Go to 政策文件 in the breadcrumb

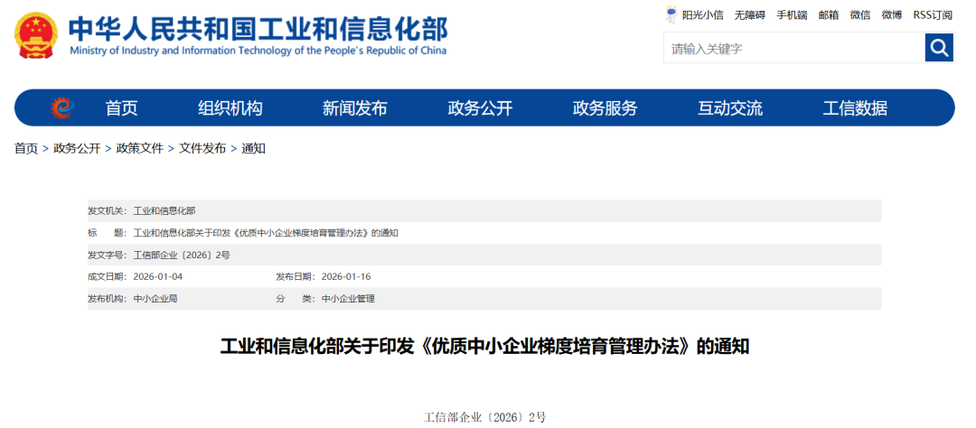pos(139,149)
